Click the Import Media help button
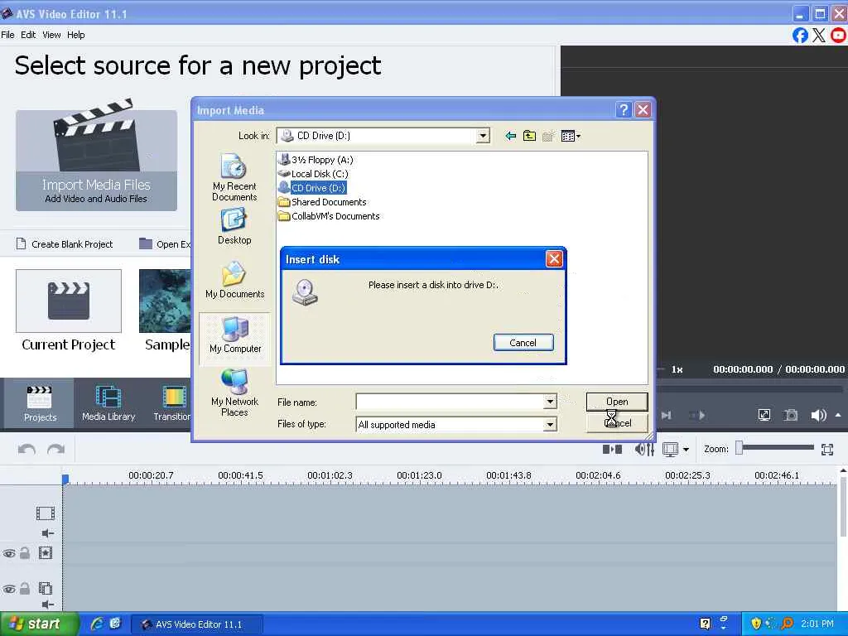Viewport: 848px width, 636px height. click(x=624, y=110)
